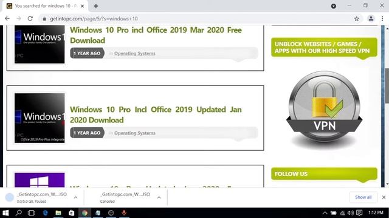Switch to Chrome in the taskbar
This screenshot has height=218, width=389.
(84, 213)
